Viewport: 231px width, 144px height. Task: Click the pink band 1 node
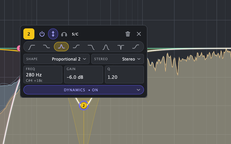tap(19, 48)
